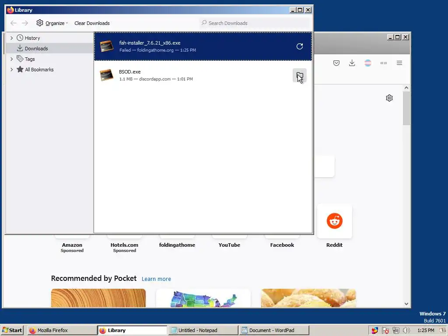Open the pastry Pocket story thumbnail

(x=308, y=298)
